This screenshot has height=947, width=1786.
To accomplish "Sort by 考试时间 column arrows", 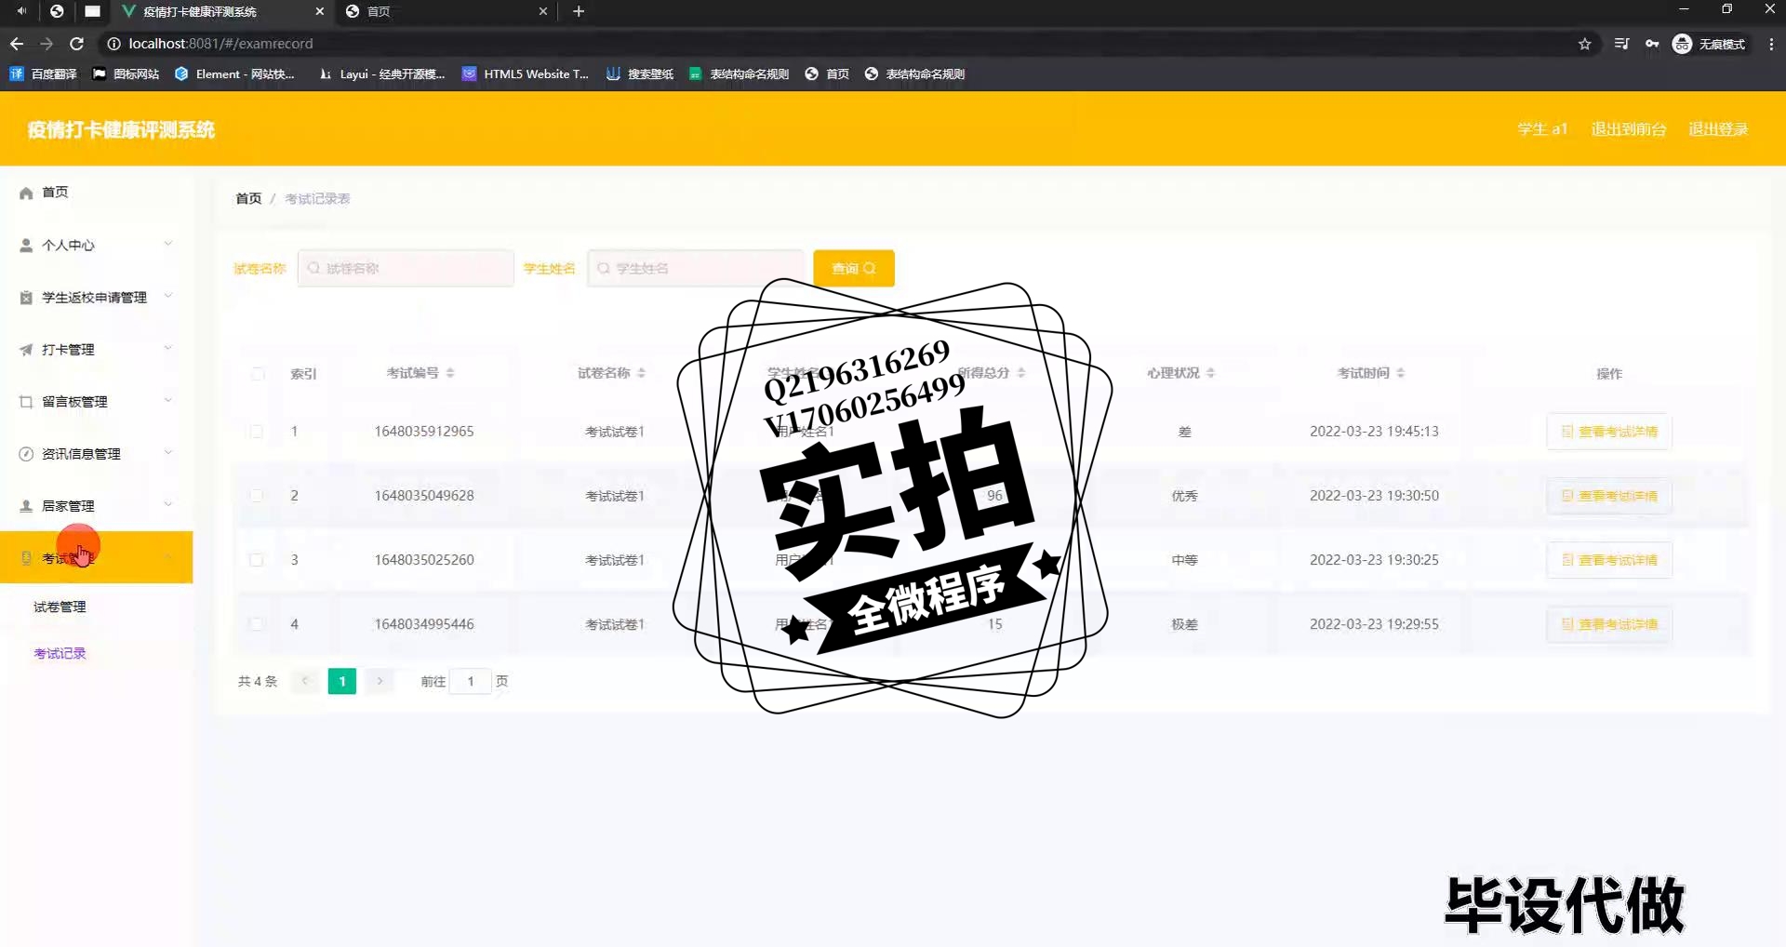I will pyautogui.click(x=1401, y=372).
